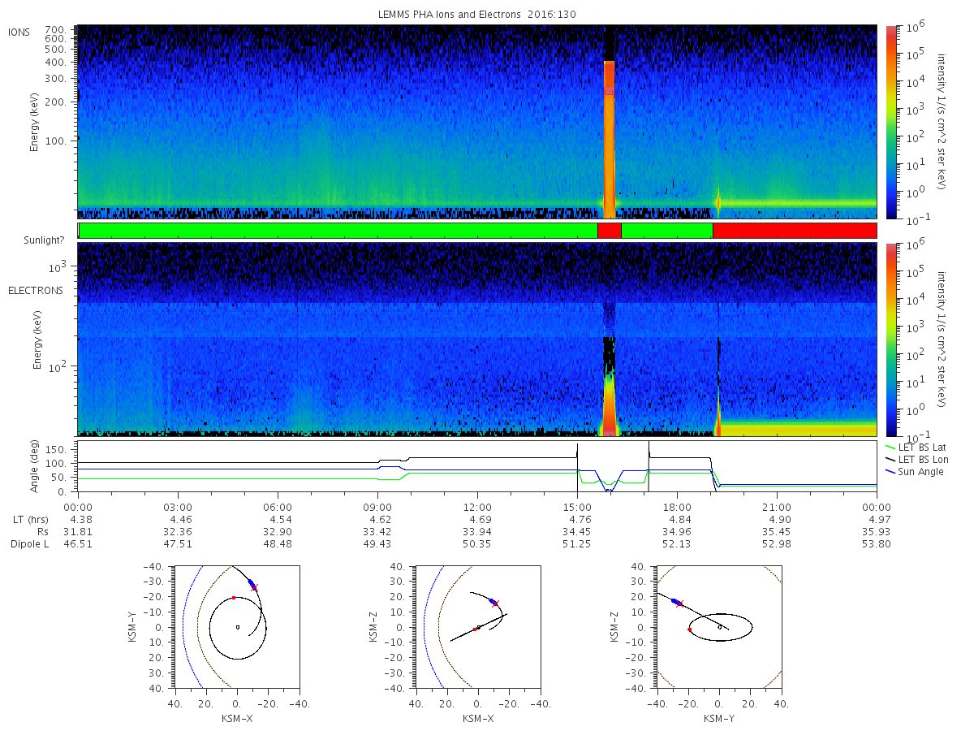This screenshot has height=731, width=974.
Task: Click the Rs value 31.81
Action: point(78,531)
